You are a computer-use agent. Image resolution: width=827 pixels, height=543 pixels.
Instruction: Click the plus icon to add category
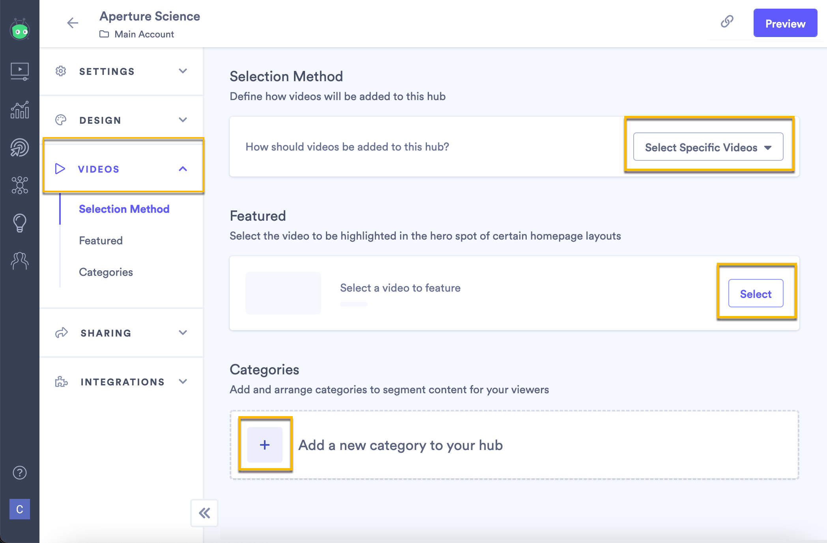pos(265,445)
